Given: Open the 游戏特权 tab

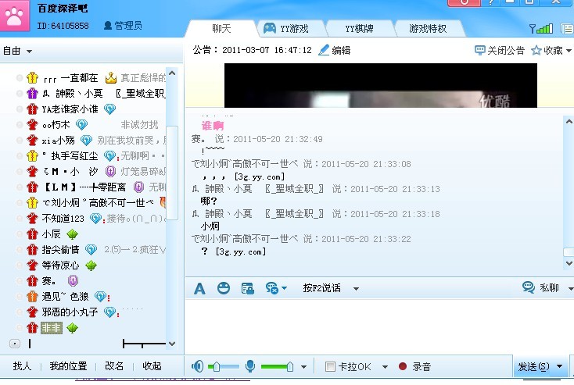Looking at the screenshot, I should tap(428, 29).
